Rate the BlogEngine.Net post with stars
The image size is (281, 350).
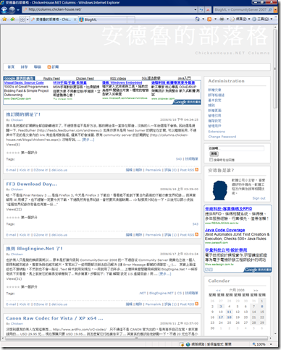tap(13, 287)
